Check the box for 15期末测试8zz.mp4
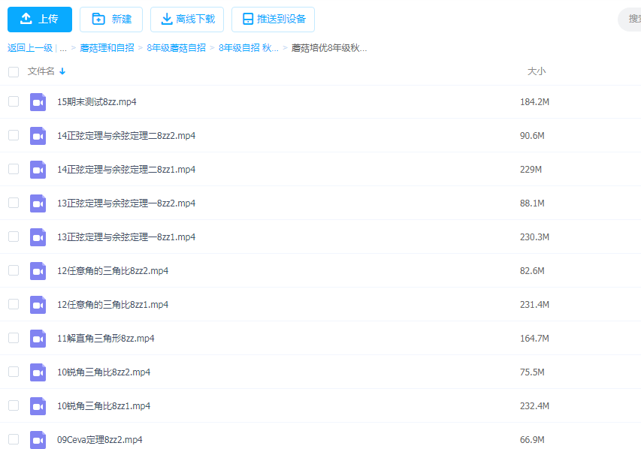Screen dimensions: 641x449 14,101
